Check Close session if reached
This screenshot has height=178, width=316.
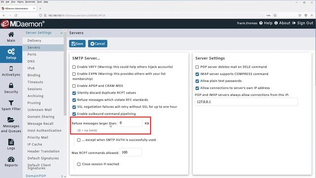(x=79, y=164)
